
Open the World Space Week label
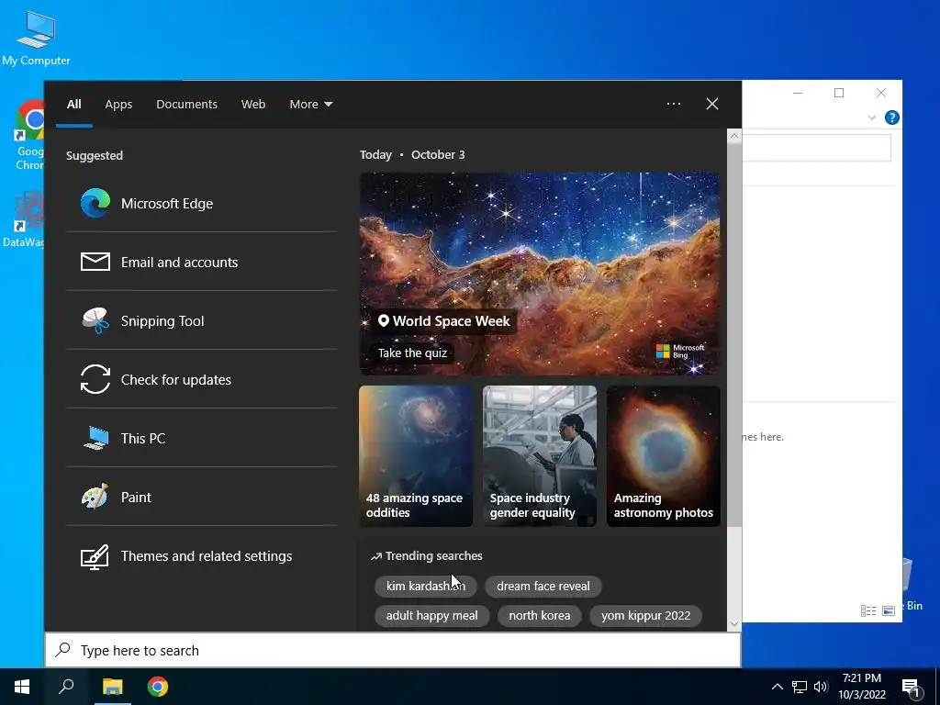(444, 320)
